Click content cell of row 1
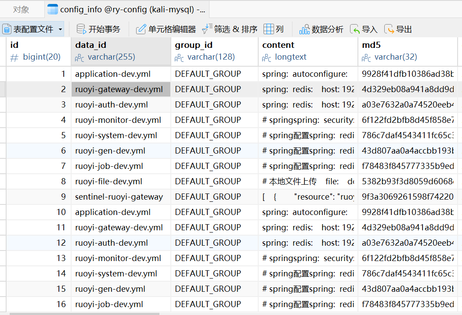Image resolution: width=462 pixels, height=315 pixels. [308, 74]
